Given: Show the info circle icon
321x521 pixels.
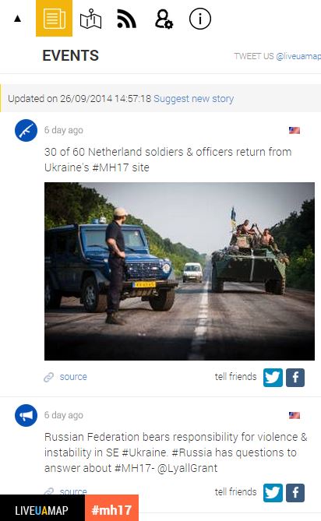Looking at the screenshot, I should (x=200, y=19).
